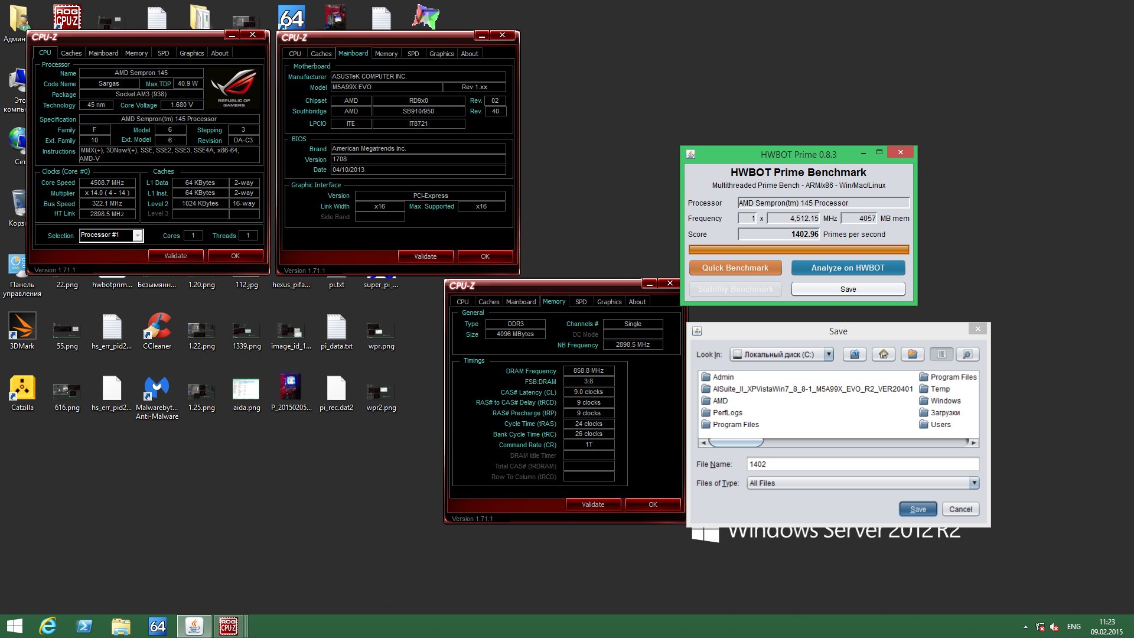Click the volume icon in system tray
Viewport: 1134px width, 638px height.
(x=1054, y=627)
